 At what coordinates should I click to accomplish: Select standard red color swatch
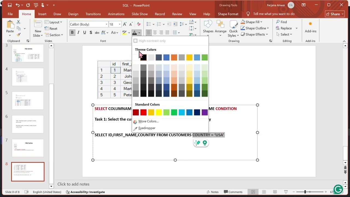(x=143, y=112)
